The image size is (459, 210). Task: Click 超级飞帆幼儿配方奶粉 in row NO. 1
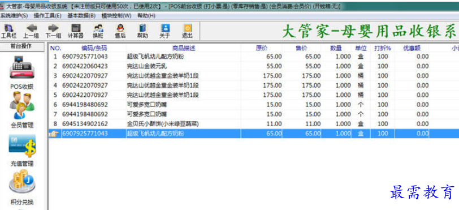(155, 57)
